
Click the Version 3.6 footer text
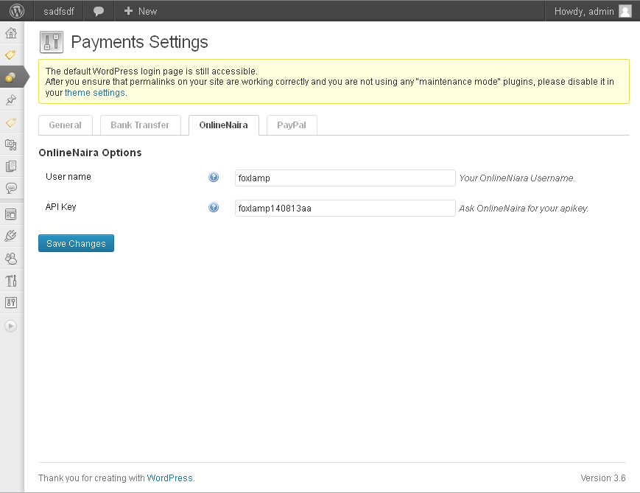603,478
